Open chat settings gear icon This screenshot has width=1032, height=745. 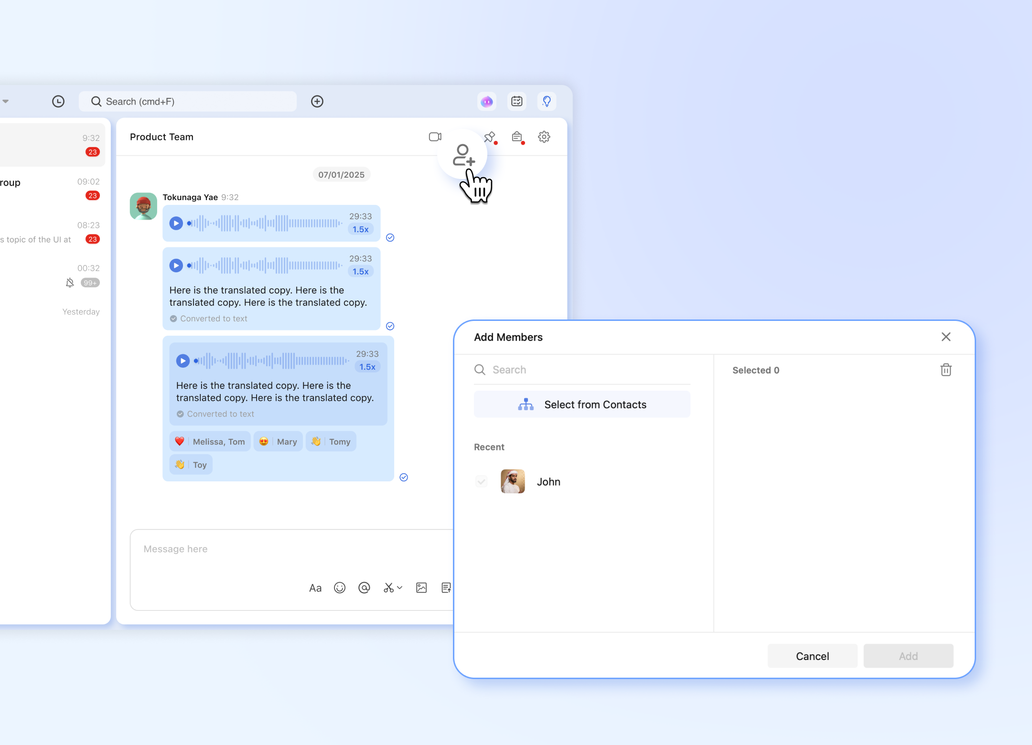[544, 137]
